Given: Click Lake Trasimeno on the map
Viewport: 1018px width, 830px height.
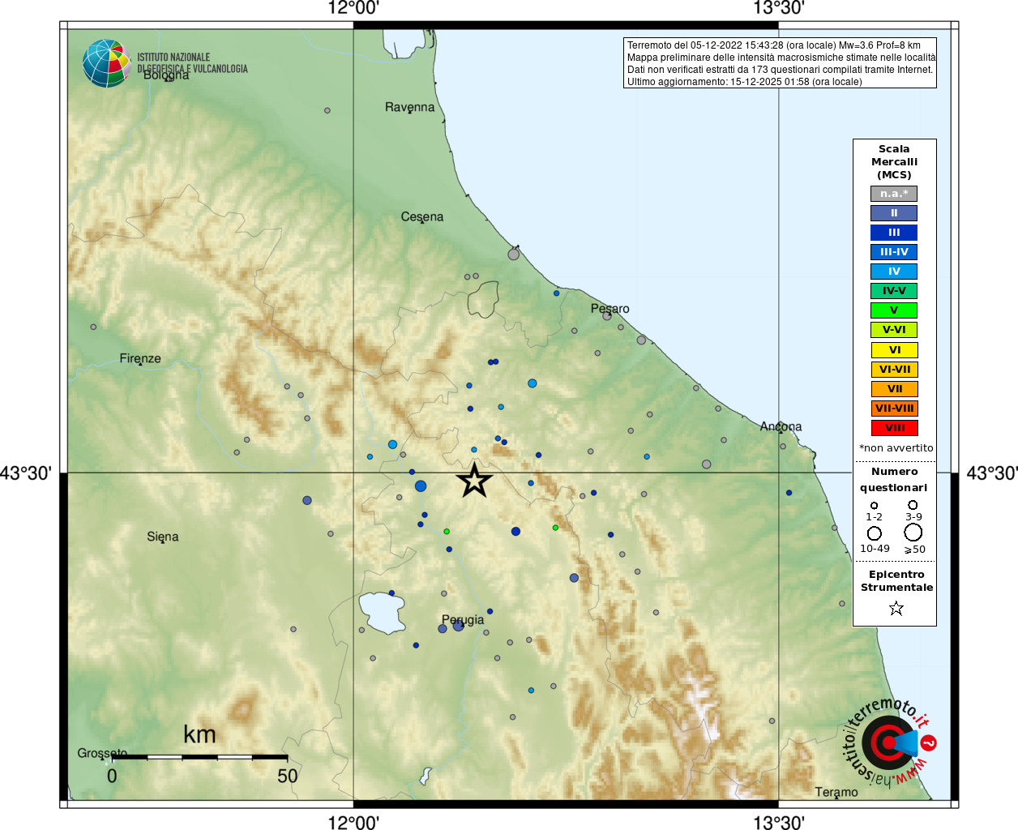Looking at the screenshot, I should [x=381, y=613].
